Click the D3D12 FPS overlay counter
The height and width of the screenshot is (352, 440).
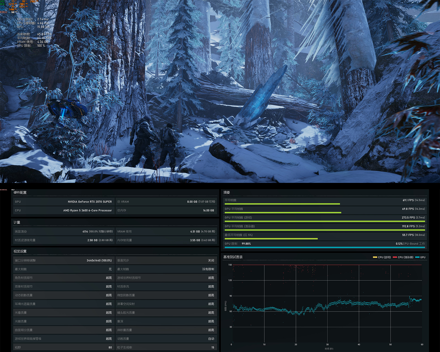[8, 12]
